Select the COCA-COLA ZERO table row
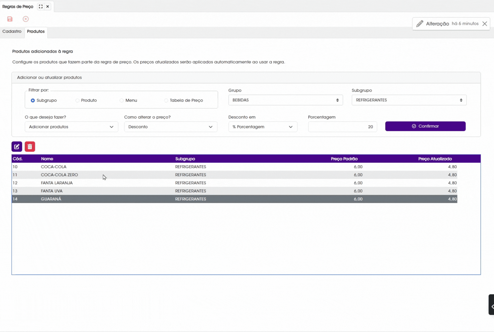The image size is (494, 332). click(59, 175)
